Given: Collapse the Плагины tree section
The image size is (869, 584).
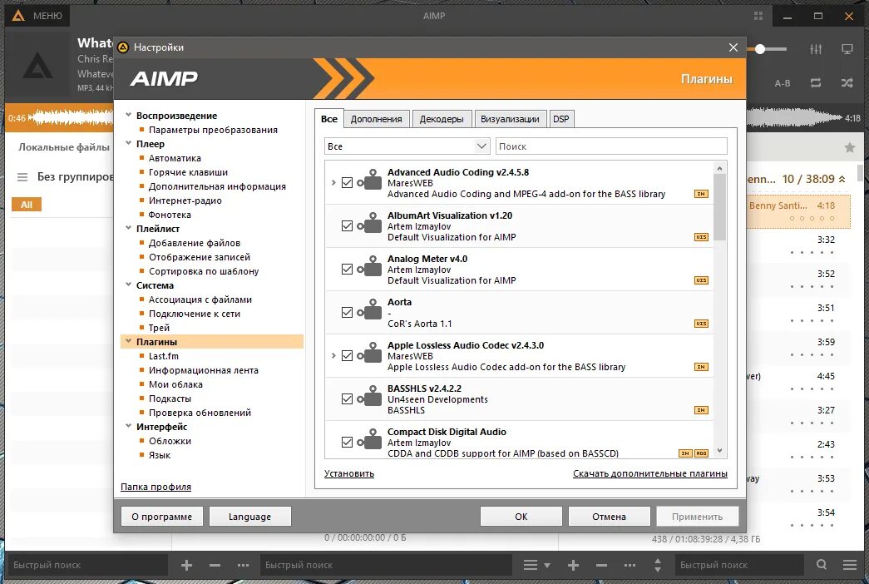Looking at the screenshot, I should coord(129,341).
